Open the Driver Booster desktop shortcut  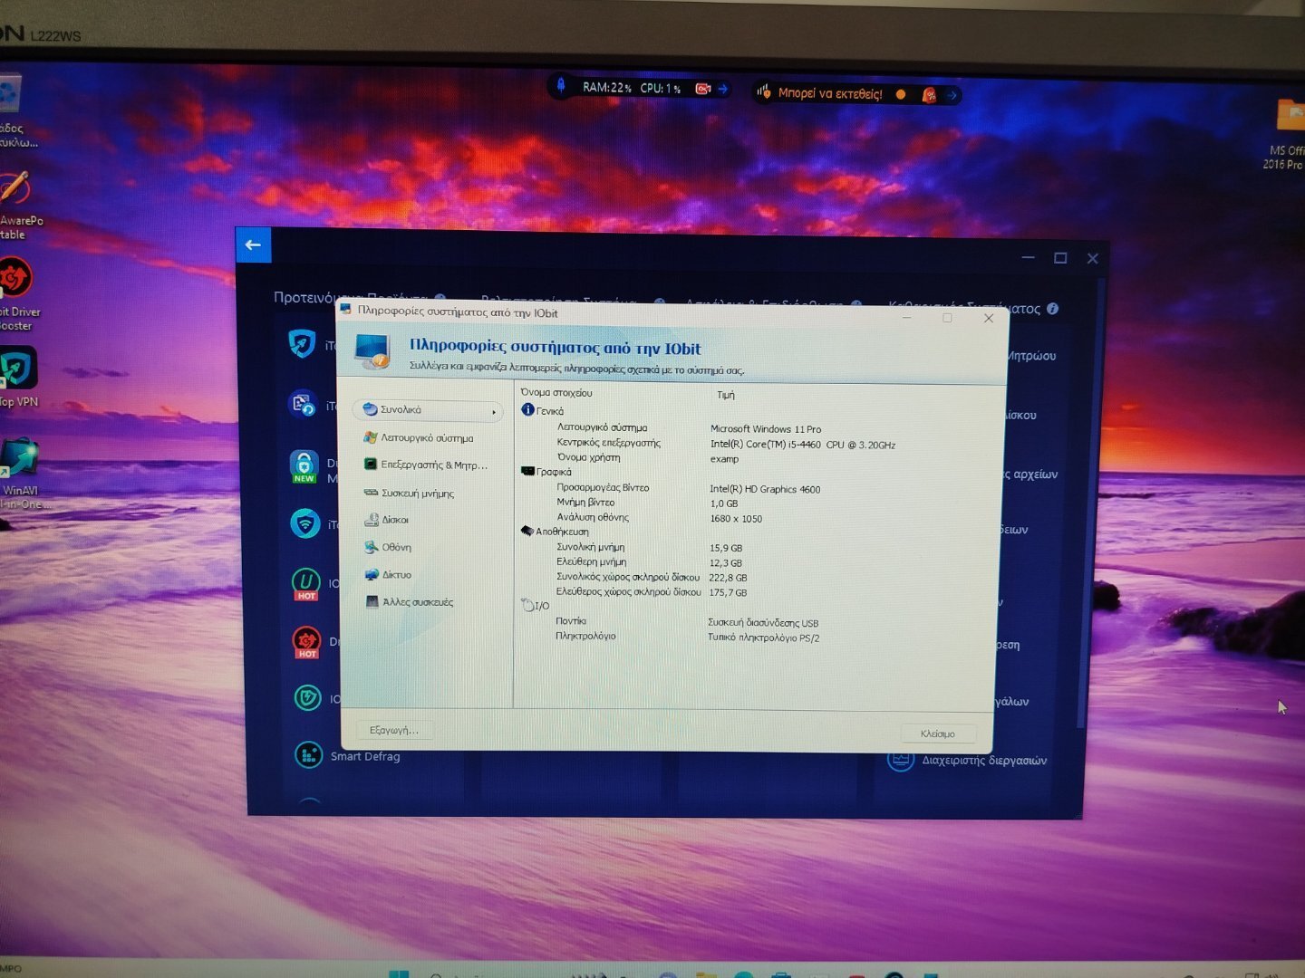(16, 293)
